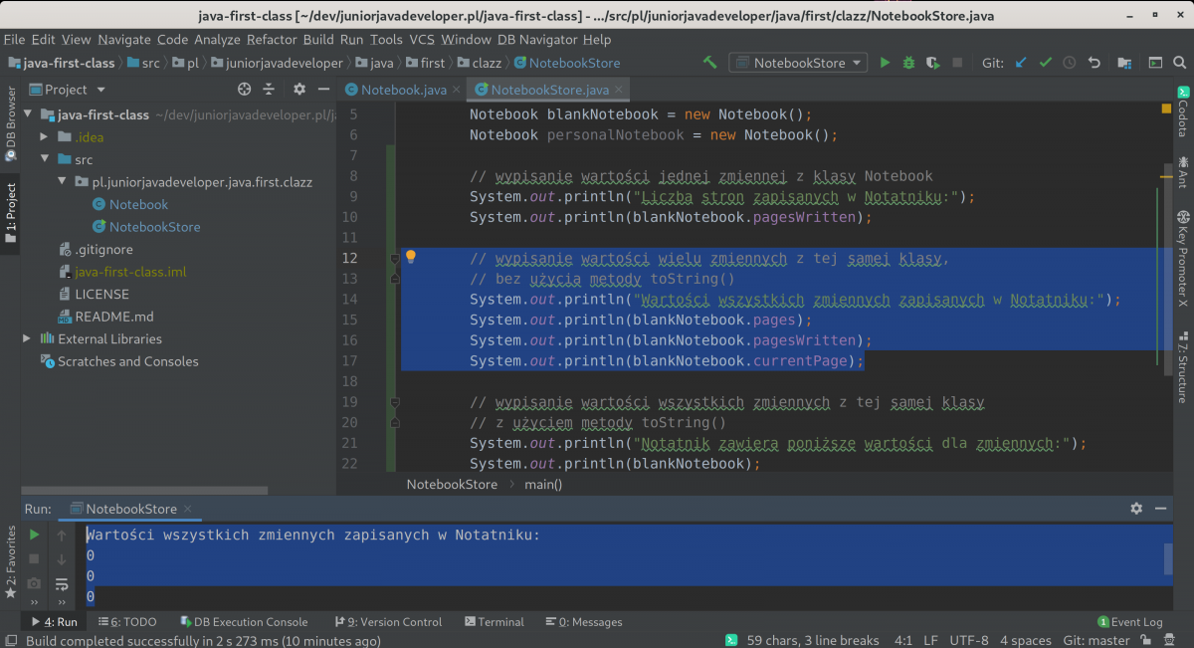
Task: Click Run with Coverage shield icon
Action: (932, 63)
